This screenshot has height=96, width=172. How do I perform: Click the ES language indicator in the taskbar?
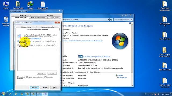(146, 94)
